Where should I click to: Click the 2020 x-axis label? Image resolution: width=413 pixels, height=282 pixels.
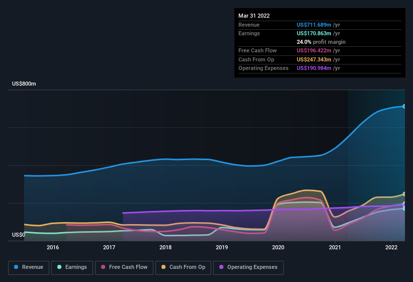coord(278,247)
